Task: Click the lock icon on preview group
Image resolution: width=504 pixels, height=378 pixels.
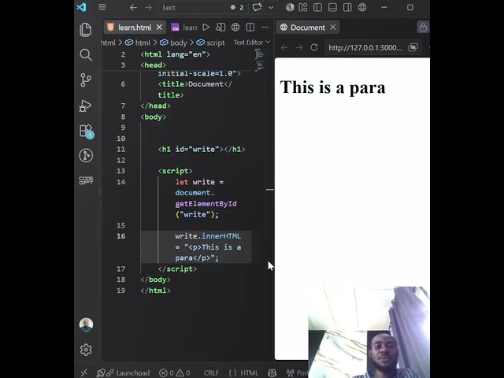Action: tap(423, 28)
